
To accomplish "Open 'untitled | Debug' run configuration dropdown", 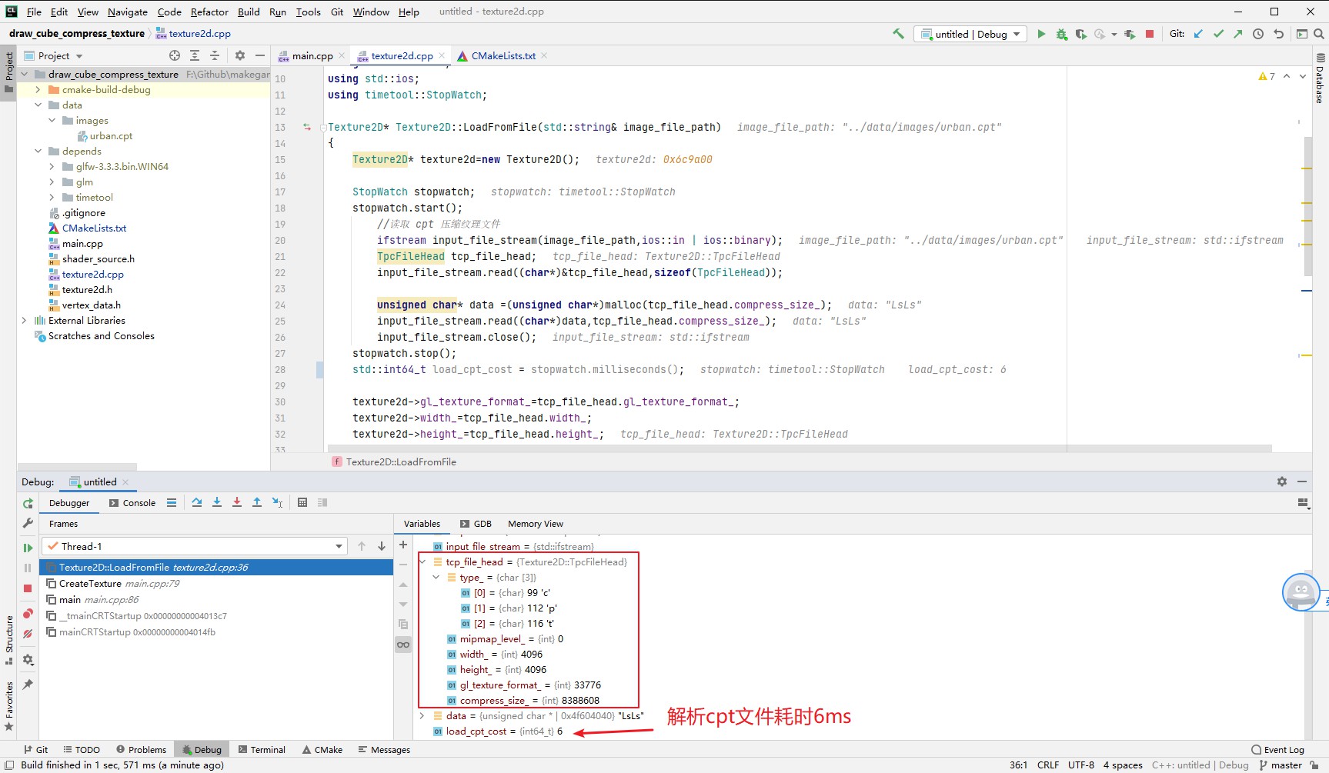I will point(971,34).
